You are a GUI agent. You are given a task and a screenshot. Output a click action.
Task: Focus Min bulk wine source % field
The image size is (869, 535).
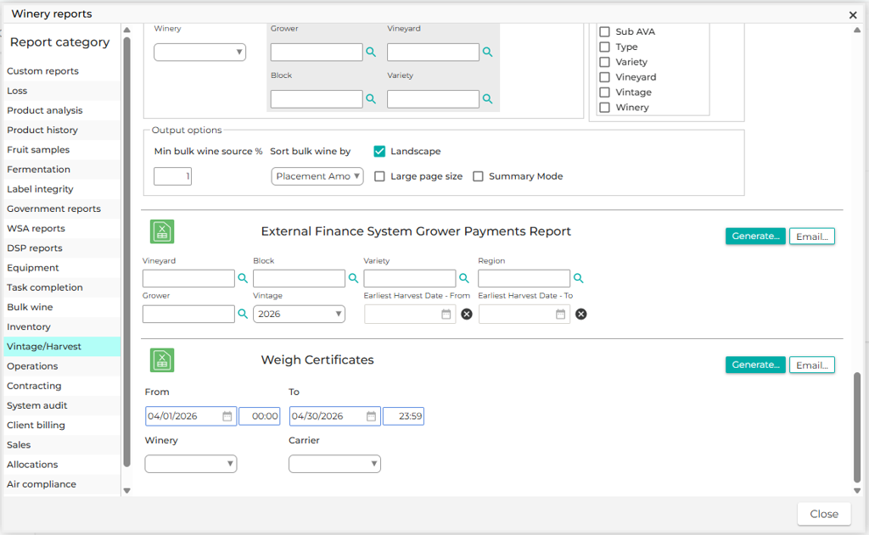click(172, 176)
